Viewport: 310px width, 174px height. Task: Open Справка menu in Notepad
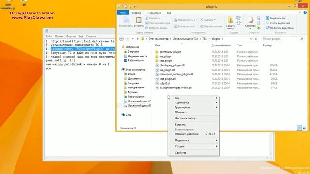click(x=91, y=36)
